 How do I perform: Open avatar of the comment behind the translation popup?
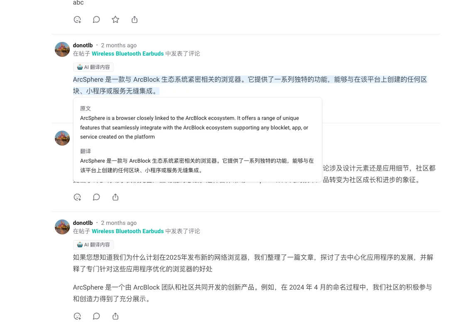pyautogui.click(x=62, y=138)
